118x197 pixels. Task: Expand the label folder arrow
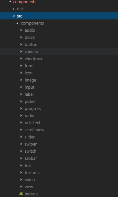(21, 94)
